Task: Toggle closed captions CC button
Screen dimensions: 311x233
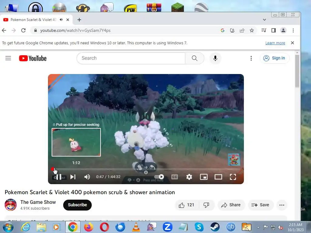Action: 175,177
